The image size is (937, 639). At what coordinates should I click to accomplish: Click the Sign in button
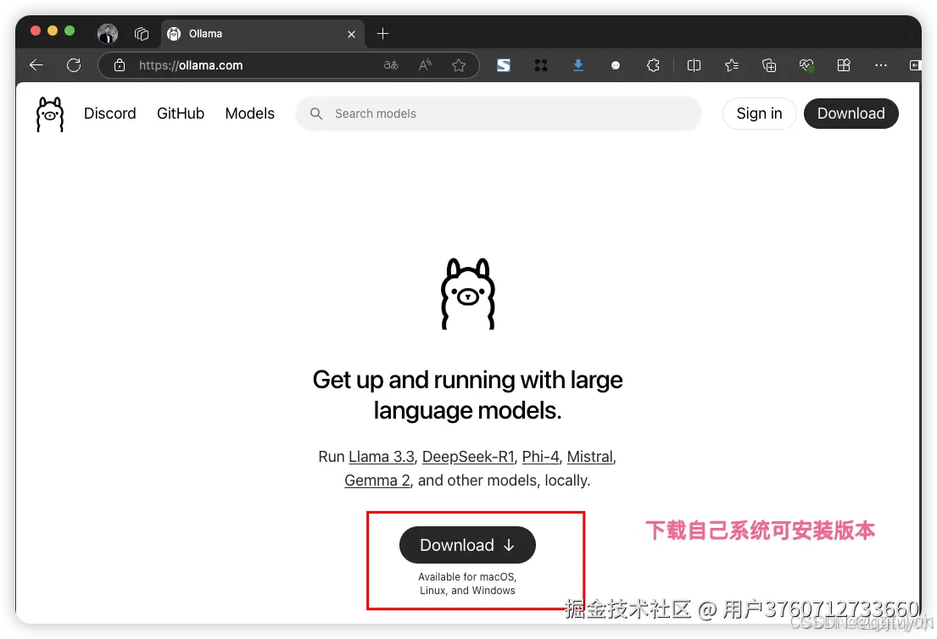[759, 114]
